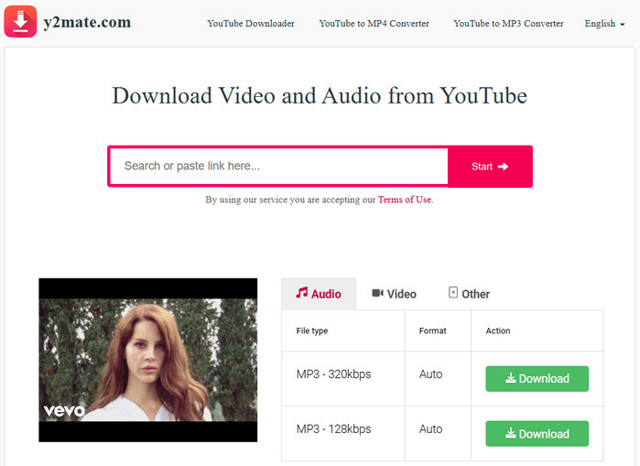This screenshot has width=640, height=466.
Task: Switch to the Video tab
Action: pyautogui.click(x=394, y=294)
